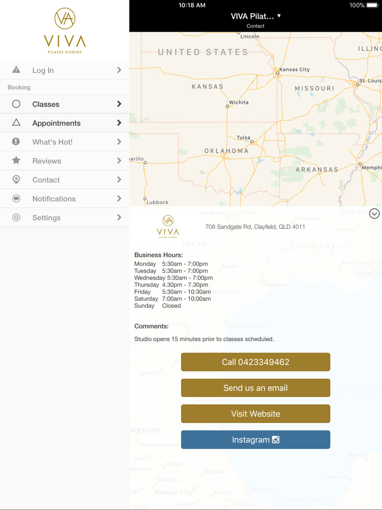This screenshot has width=382, height=510.
Task: Tap Send us an email button
Action: coord(256,388)
